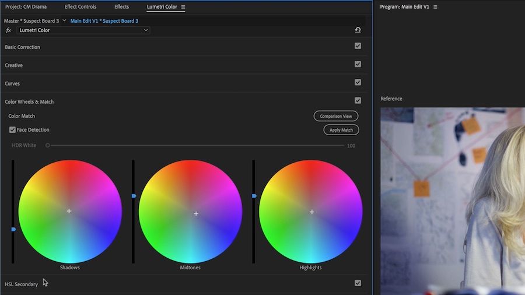Click the Midtones wheel label
This screenshot has height=295, width=525.
coord(190,268)
